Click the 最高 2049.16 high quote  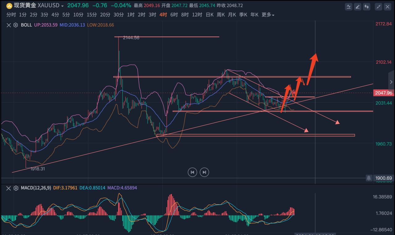(147, 6)
